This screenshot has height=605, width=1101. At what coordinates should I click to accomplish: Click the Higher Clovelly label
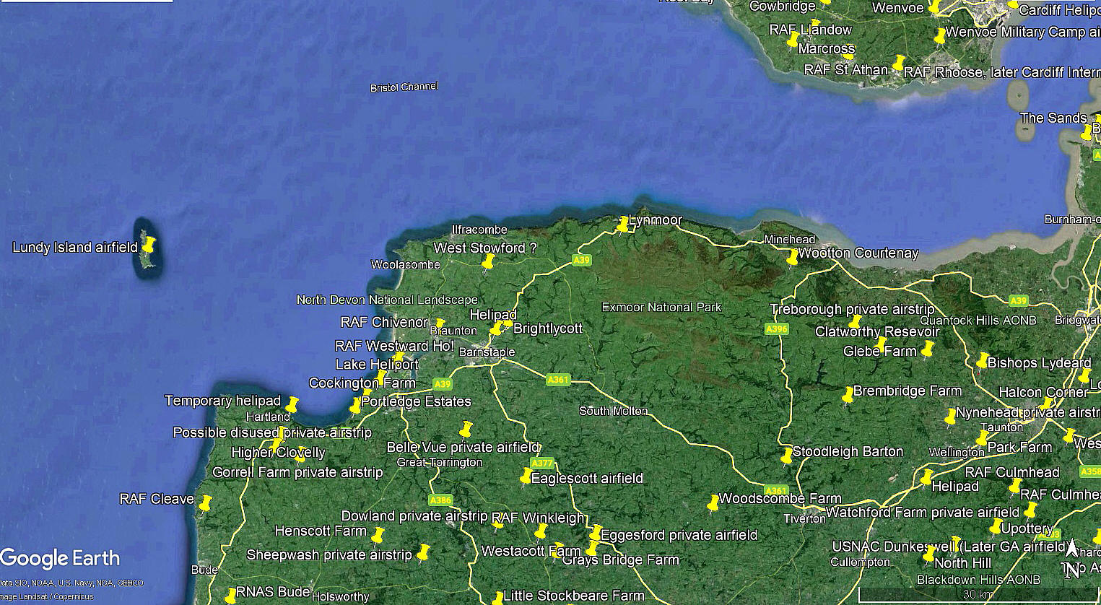click(x=278, y=453)
